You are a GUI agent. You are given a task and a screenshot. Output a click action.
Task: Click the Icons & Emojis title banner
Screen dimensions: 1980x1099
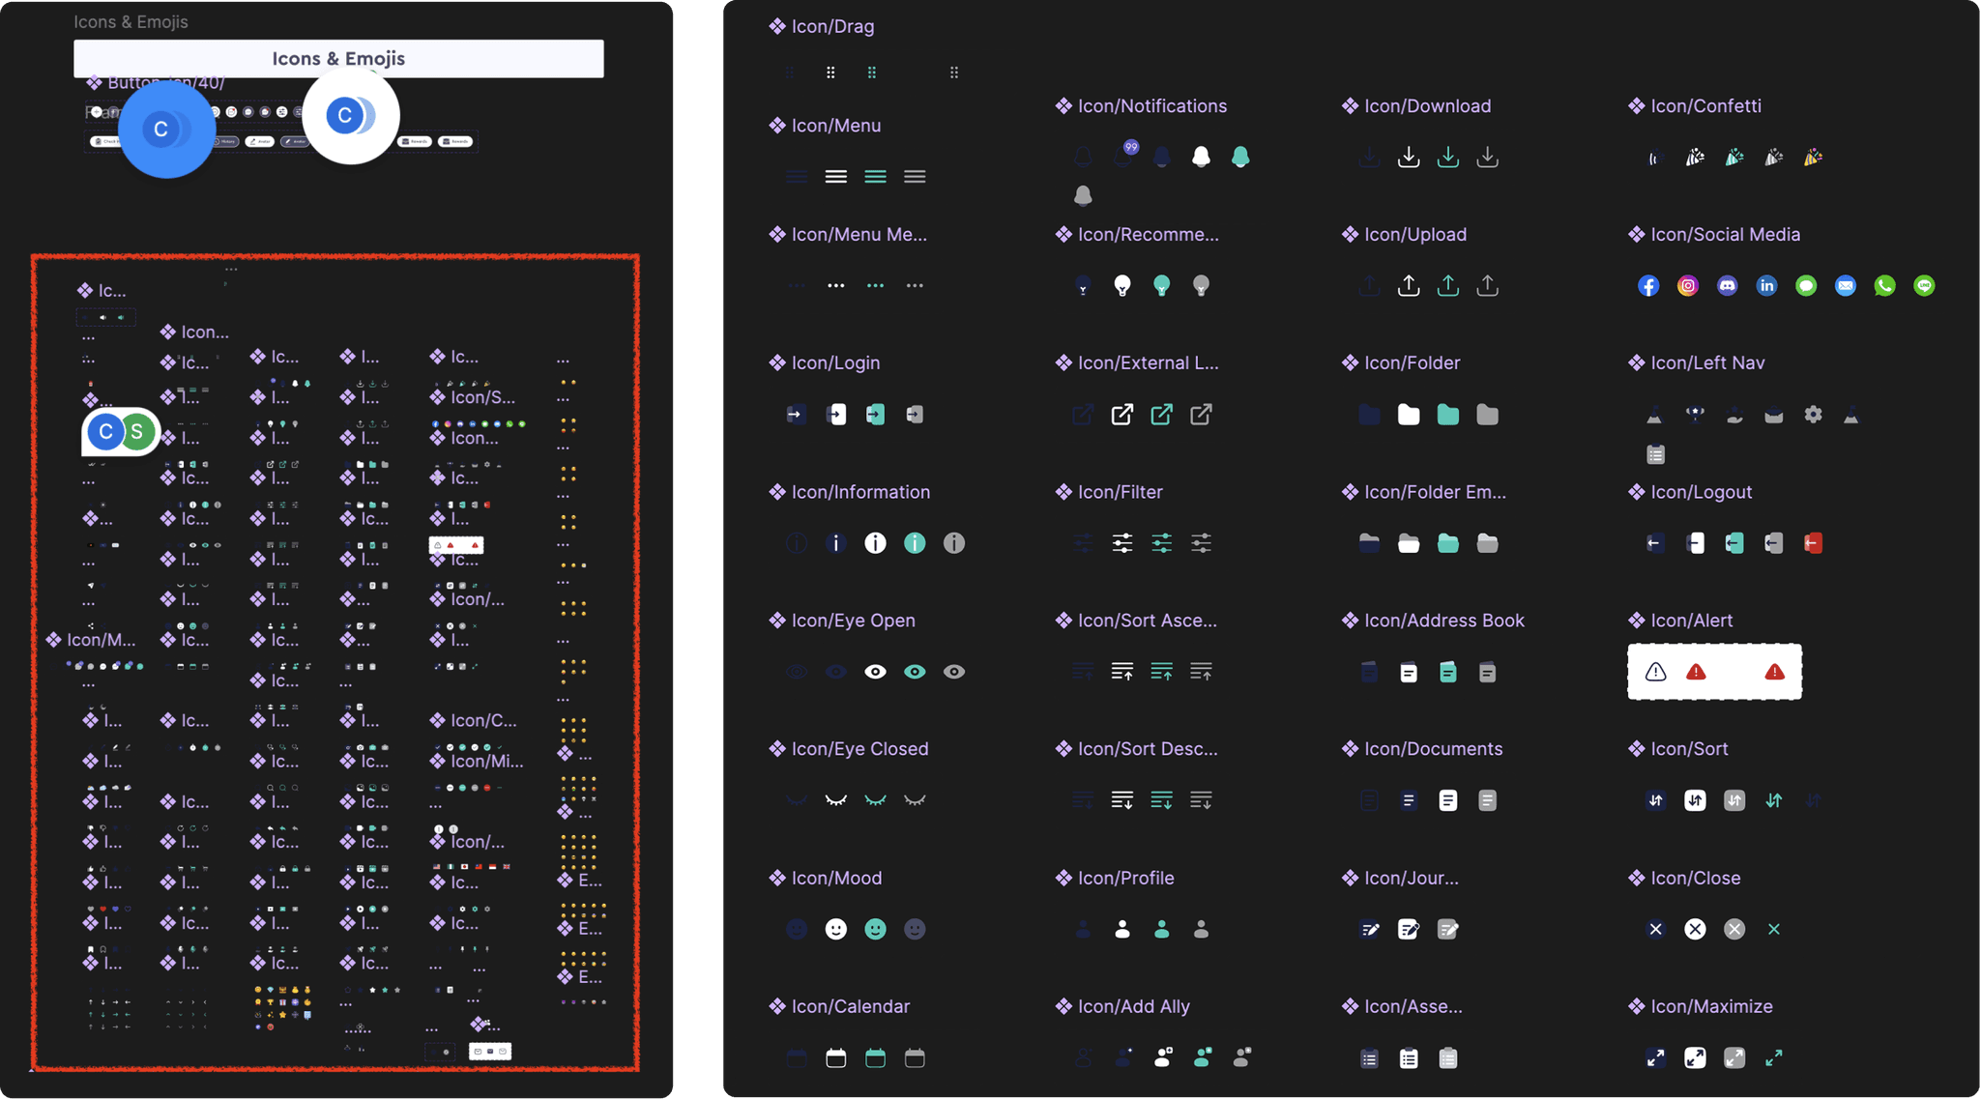point(338,59)
